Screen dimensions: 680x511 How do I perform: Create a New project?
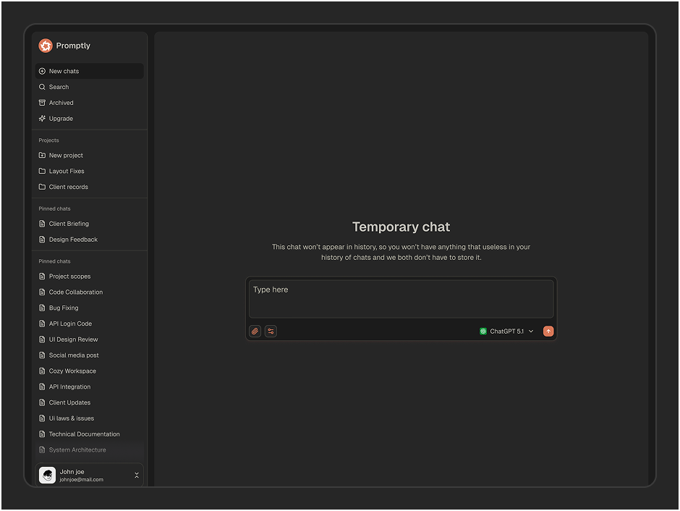(89, 156)
